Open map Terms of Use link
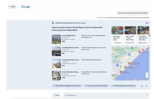The image size is (154, 99). coord(146,80)
